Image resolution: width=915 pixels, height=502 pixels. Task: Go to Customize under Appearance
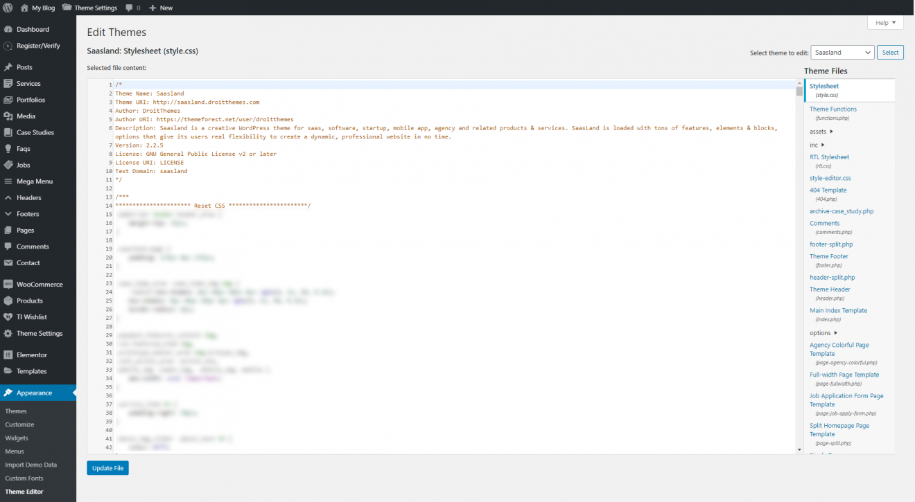pos(19,424)
